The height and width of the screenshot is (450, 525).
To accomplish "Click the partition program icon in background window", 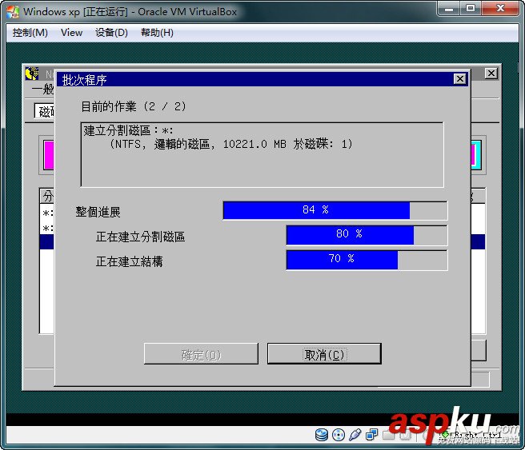I will pyautogui.click(x=32, y=74).
